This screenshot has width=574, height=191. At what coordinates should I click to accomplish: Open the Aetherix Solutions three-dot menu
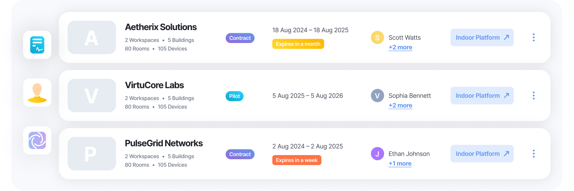click(x=533, y=38)
